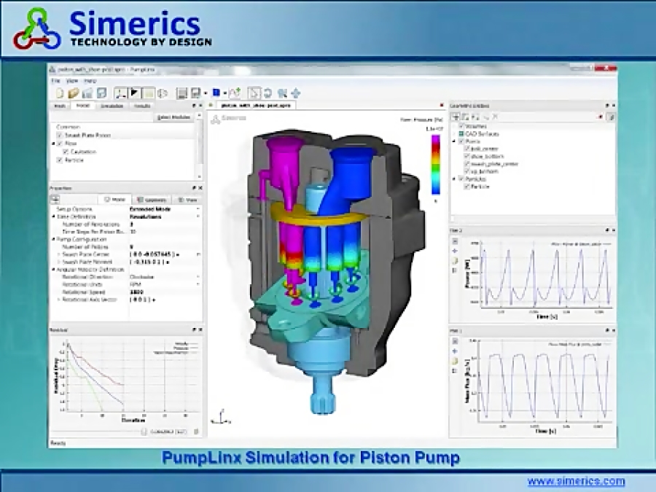Open the Rotational Direction Clockwise dropdown
The height and width of the screenshot is (492, 656).
tap(198, 277)
